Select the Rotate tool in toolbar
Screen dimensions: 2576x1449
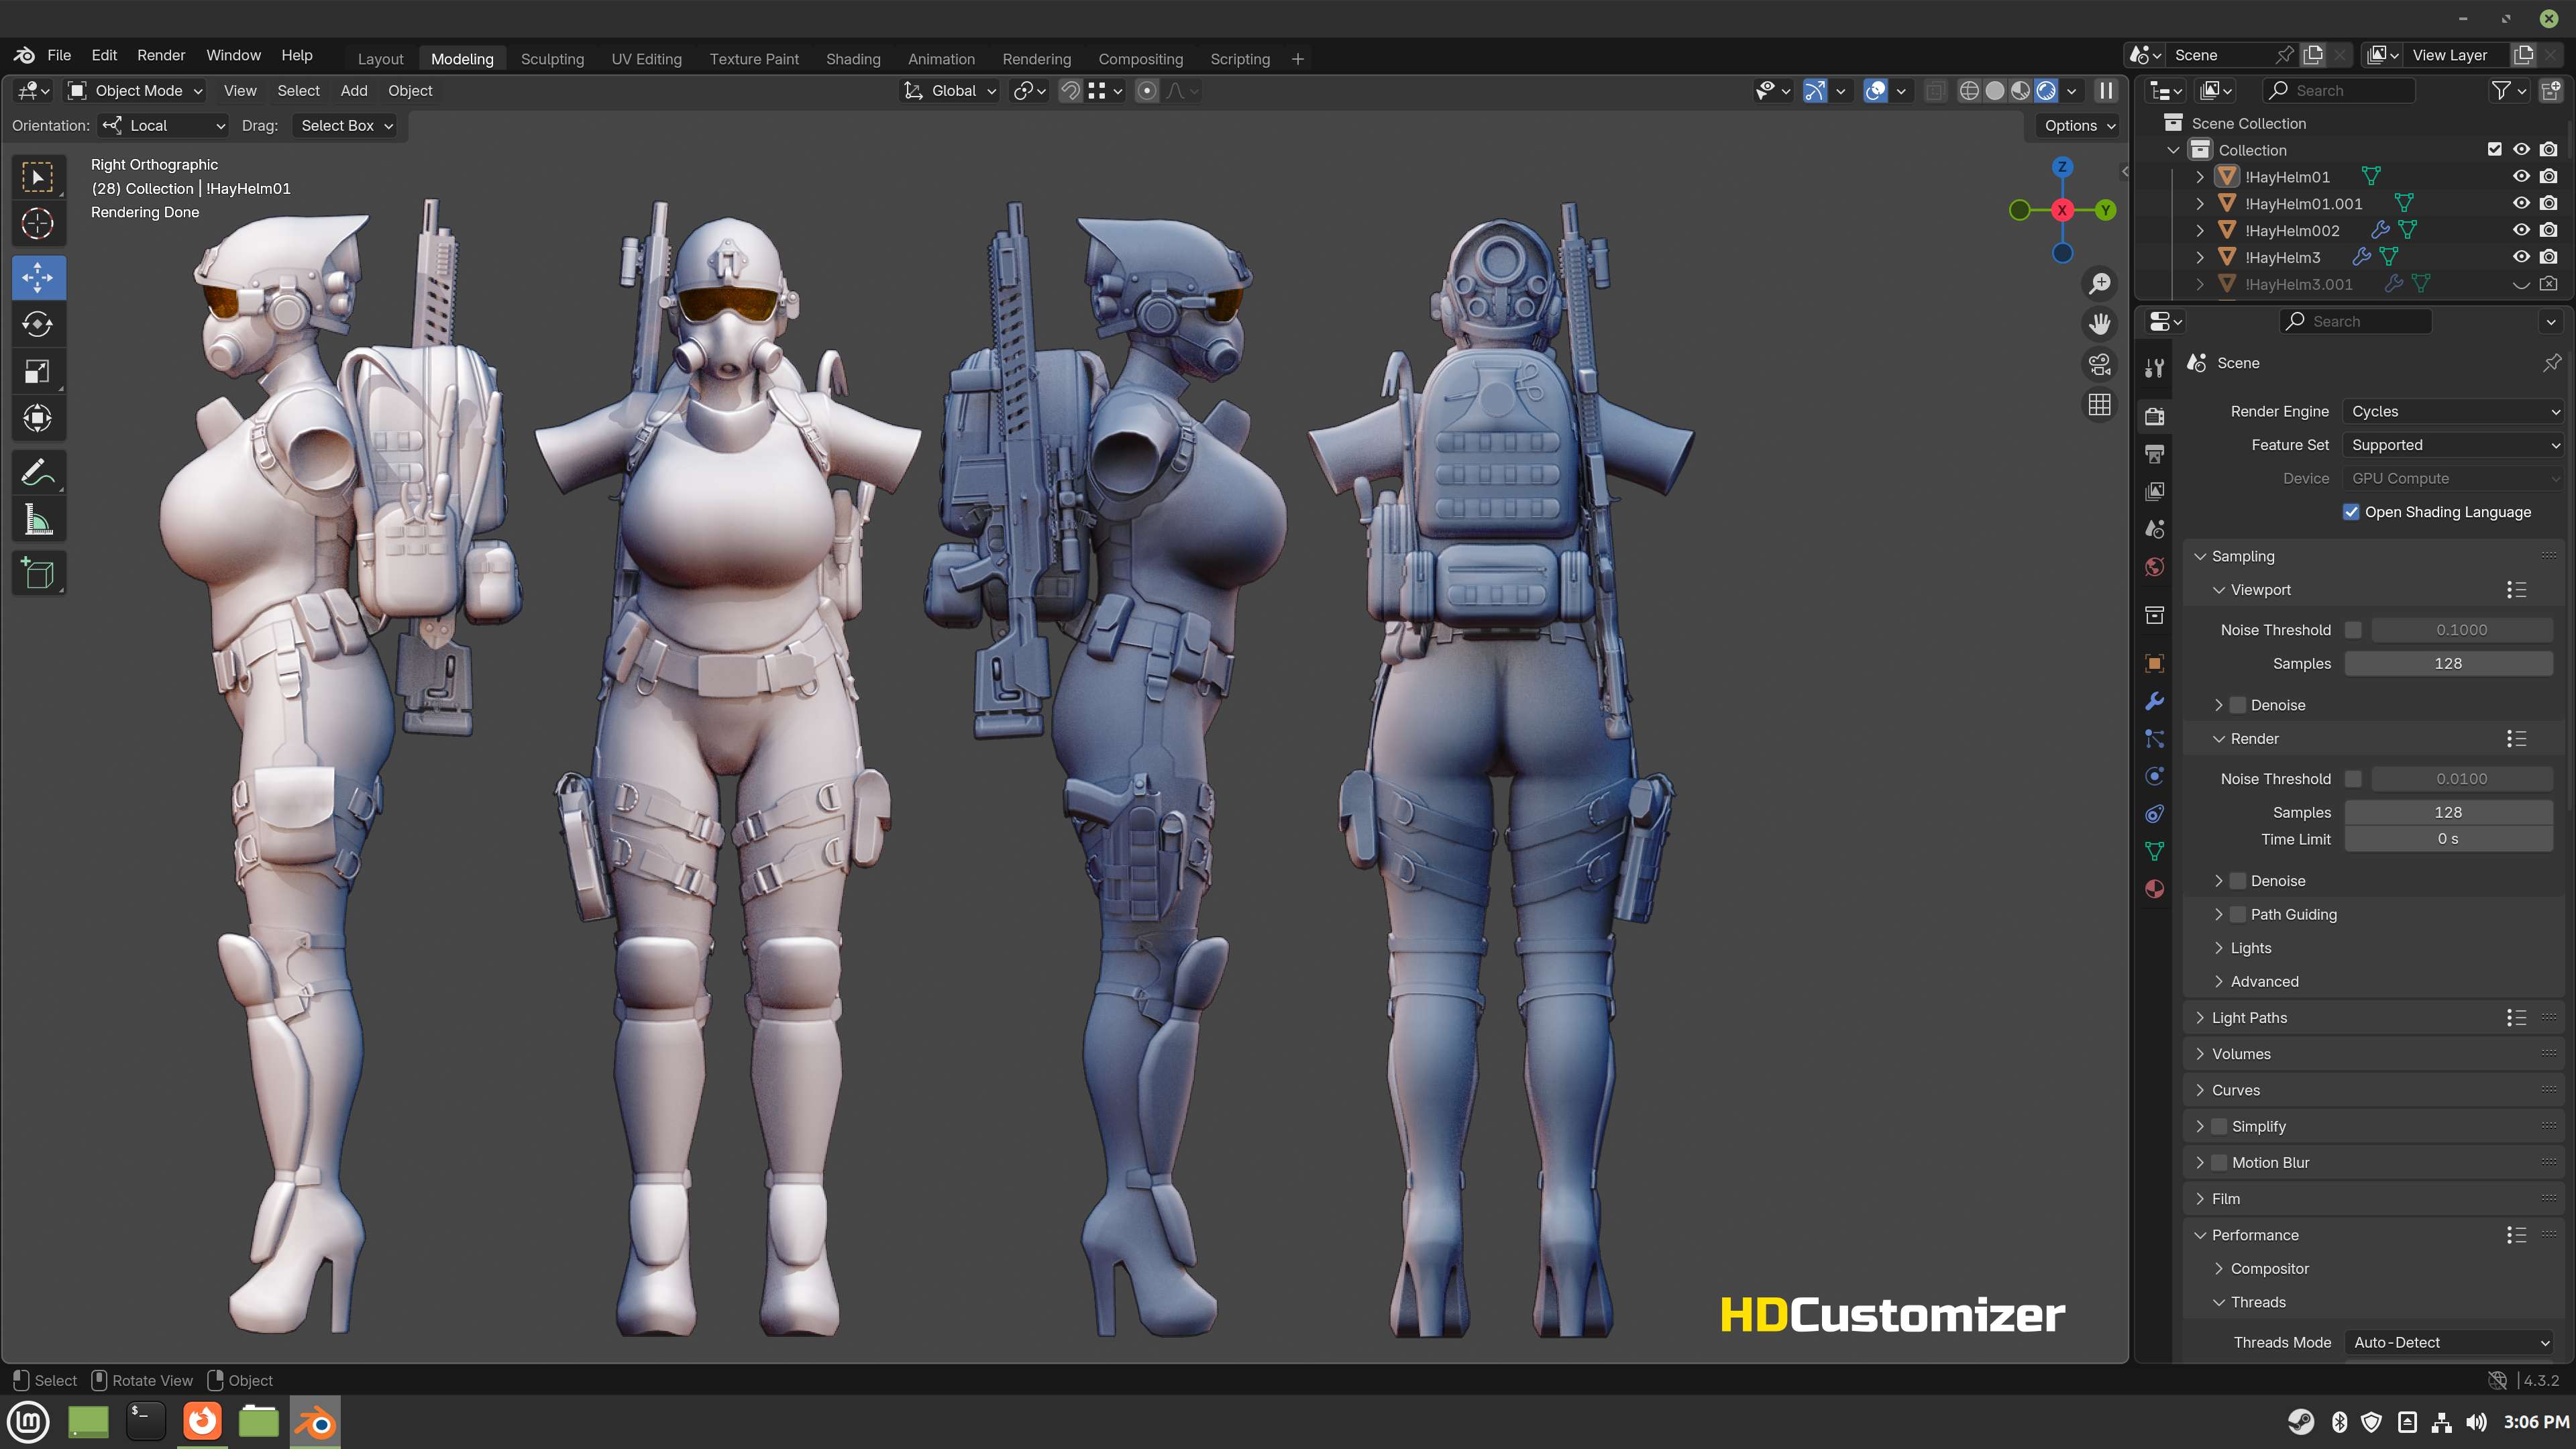(38, 324)
